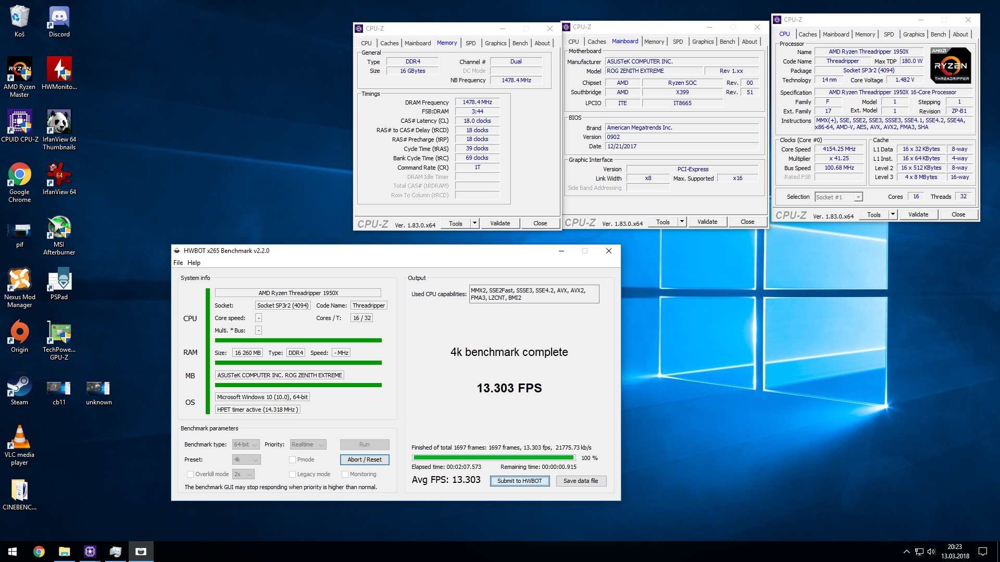Open the CINEBENCH folder on desktop
This screenshot has width=1000, height=562.
[x=19, y=494]
